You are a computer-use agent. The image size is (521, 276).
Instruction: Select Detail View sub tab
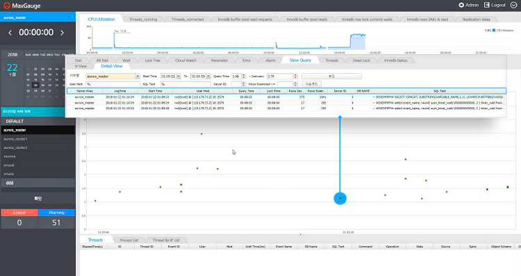[x=112, y=66]
